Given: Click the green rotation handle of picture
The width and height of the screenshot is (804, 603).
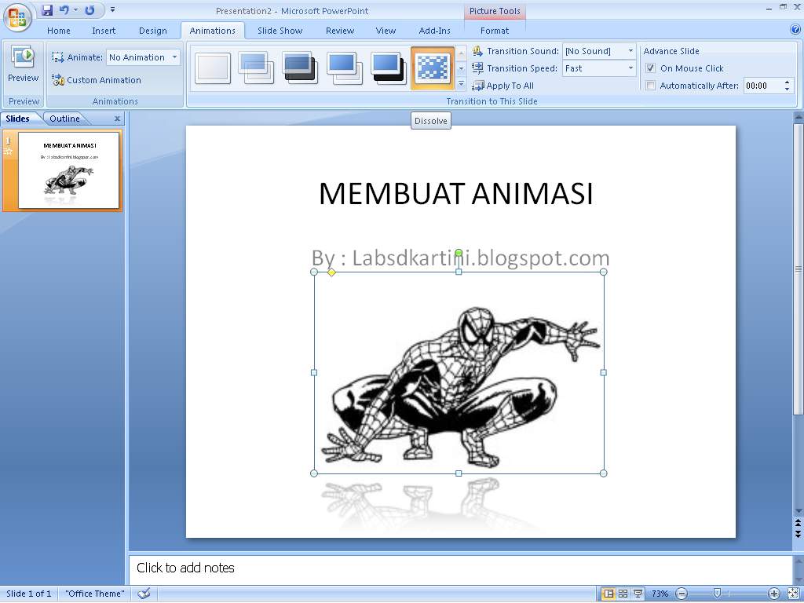Looking at the screenshot, I should [x=459, y=252].
